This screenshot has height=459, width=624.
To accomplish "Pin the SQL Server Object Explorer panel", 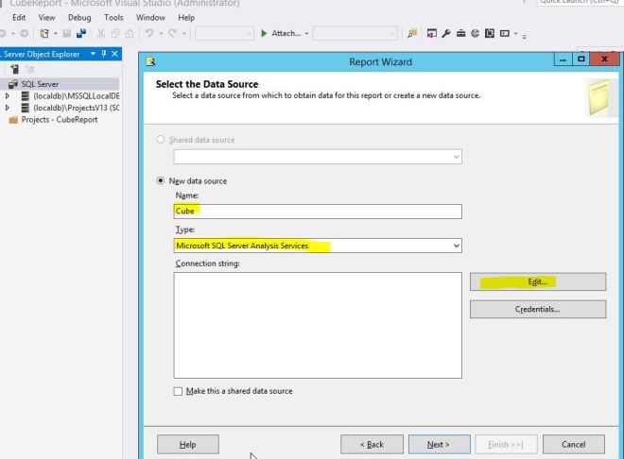I will tap(105, 54).
